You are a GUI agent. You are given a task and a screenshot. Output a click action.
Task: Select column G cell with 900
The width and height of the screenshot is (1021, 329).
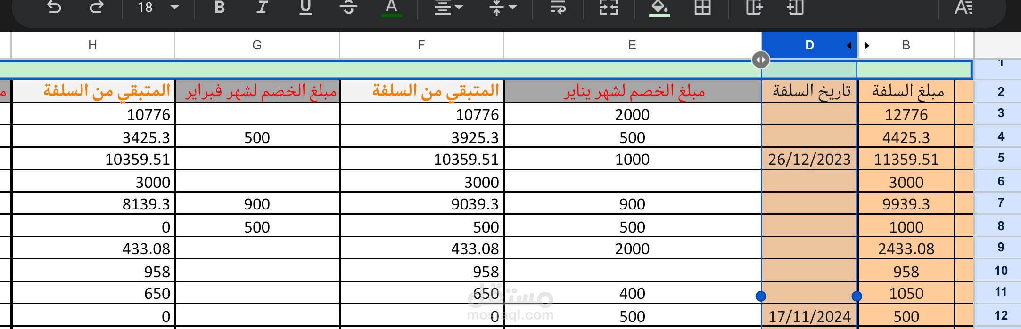257,204
